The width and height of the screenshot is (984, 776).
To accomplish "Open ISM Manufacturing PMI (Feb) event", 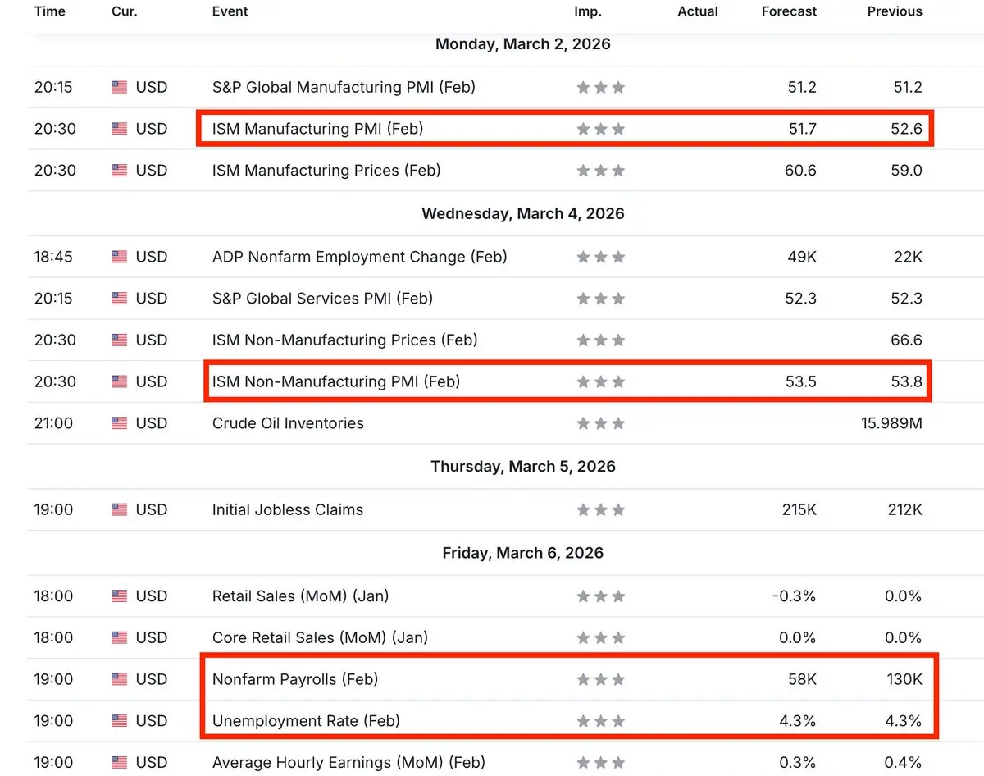I will [x=317, y=129].
